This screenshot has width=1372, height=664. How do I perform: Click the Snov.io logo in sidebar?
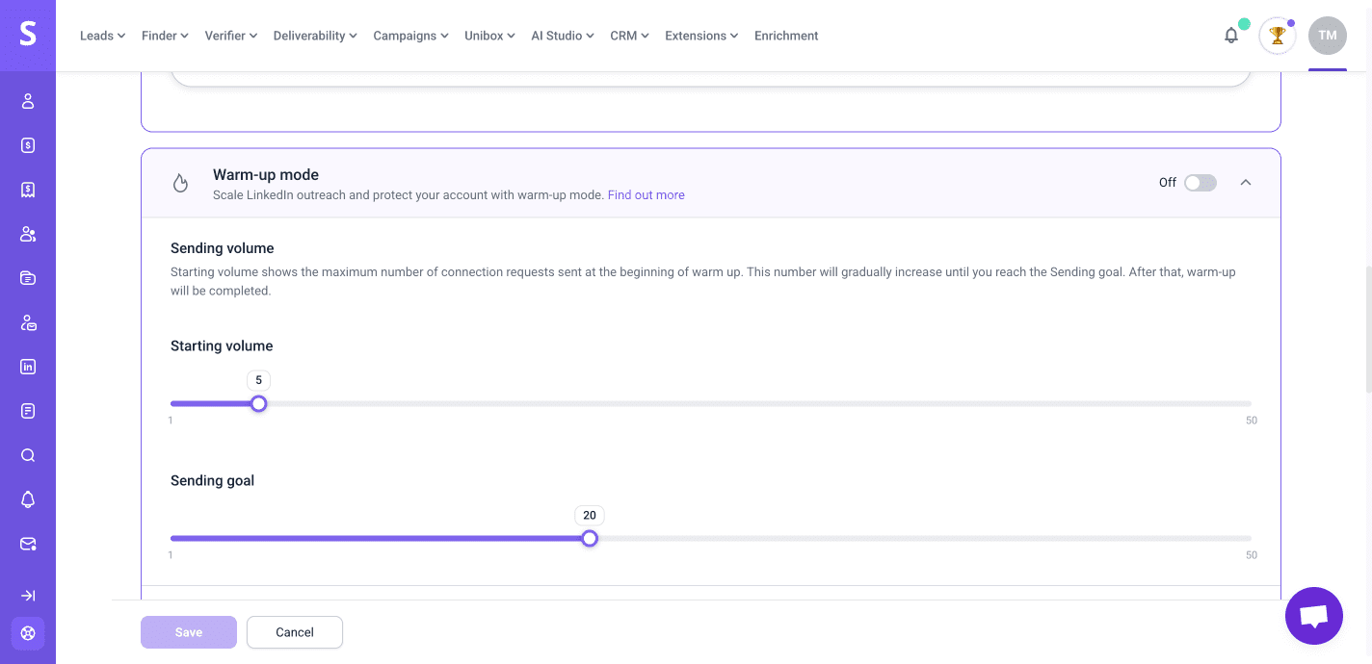coord(28,35)
